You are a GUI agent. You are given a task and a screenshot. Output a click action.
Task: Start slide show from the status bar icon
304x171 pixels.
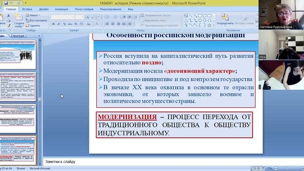pos(263,169)
